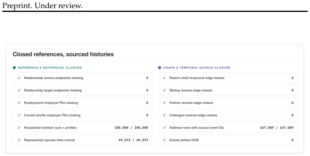Screen dimensions: 310x156
Task: Click the 167,089 / 167,089 address rows value
Action: [276, 128]
